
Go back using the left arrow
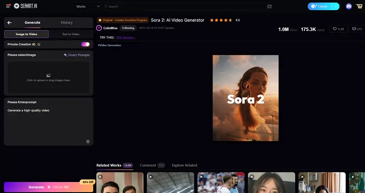[9, 22]
